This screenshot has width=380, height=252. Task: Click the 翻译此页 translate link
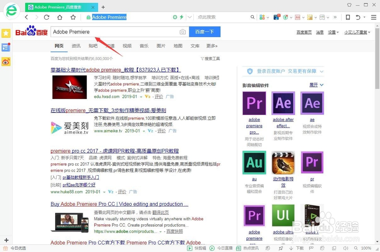click(160, 213)
